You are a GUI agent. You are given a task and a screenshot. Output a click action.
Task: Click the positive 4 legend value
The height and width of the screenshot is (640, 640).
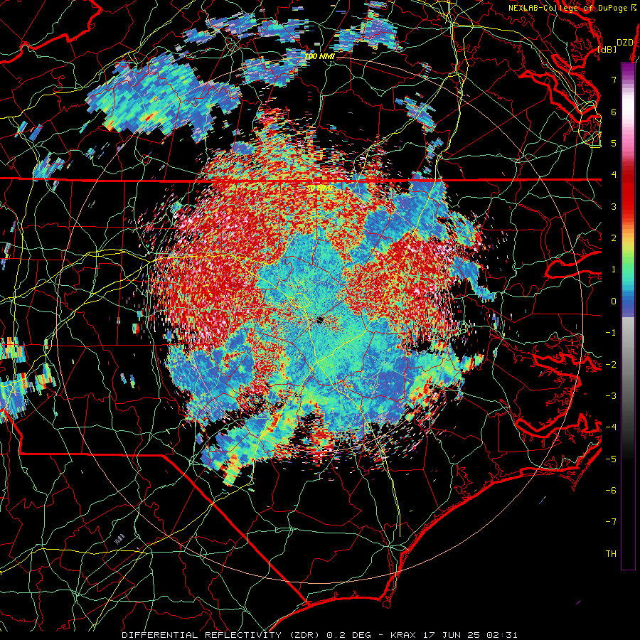pos(614,175)
